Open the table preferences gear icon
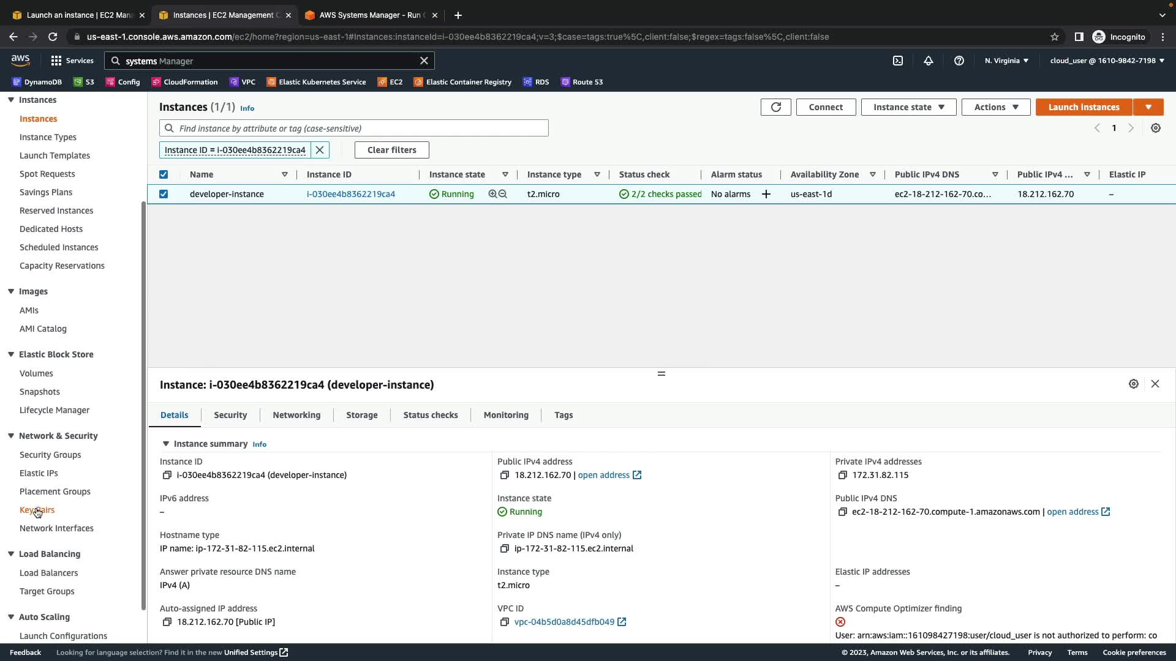 1155,129
